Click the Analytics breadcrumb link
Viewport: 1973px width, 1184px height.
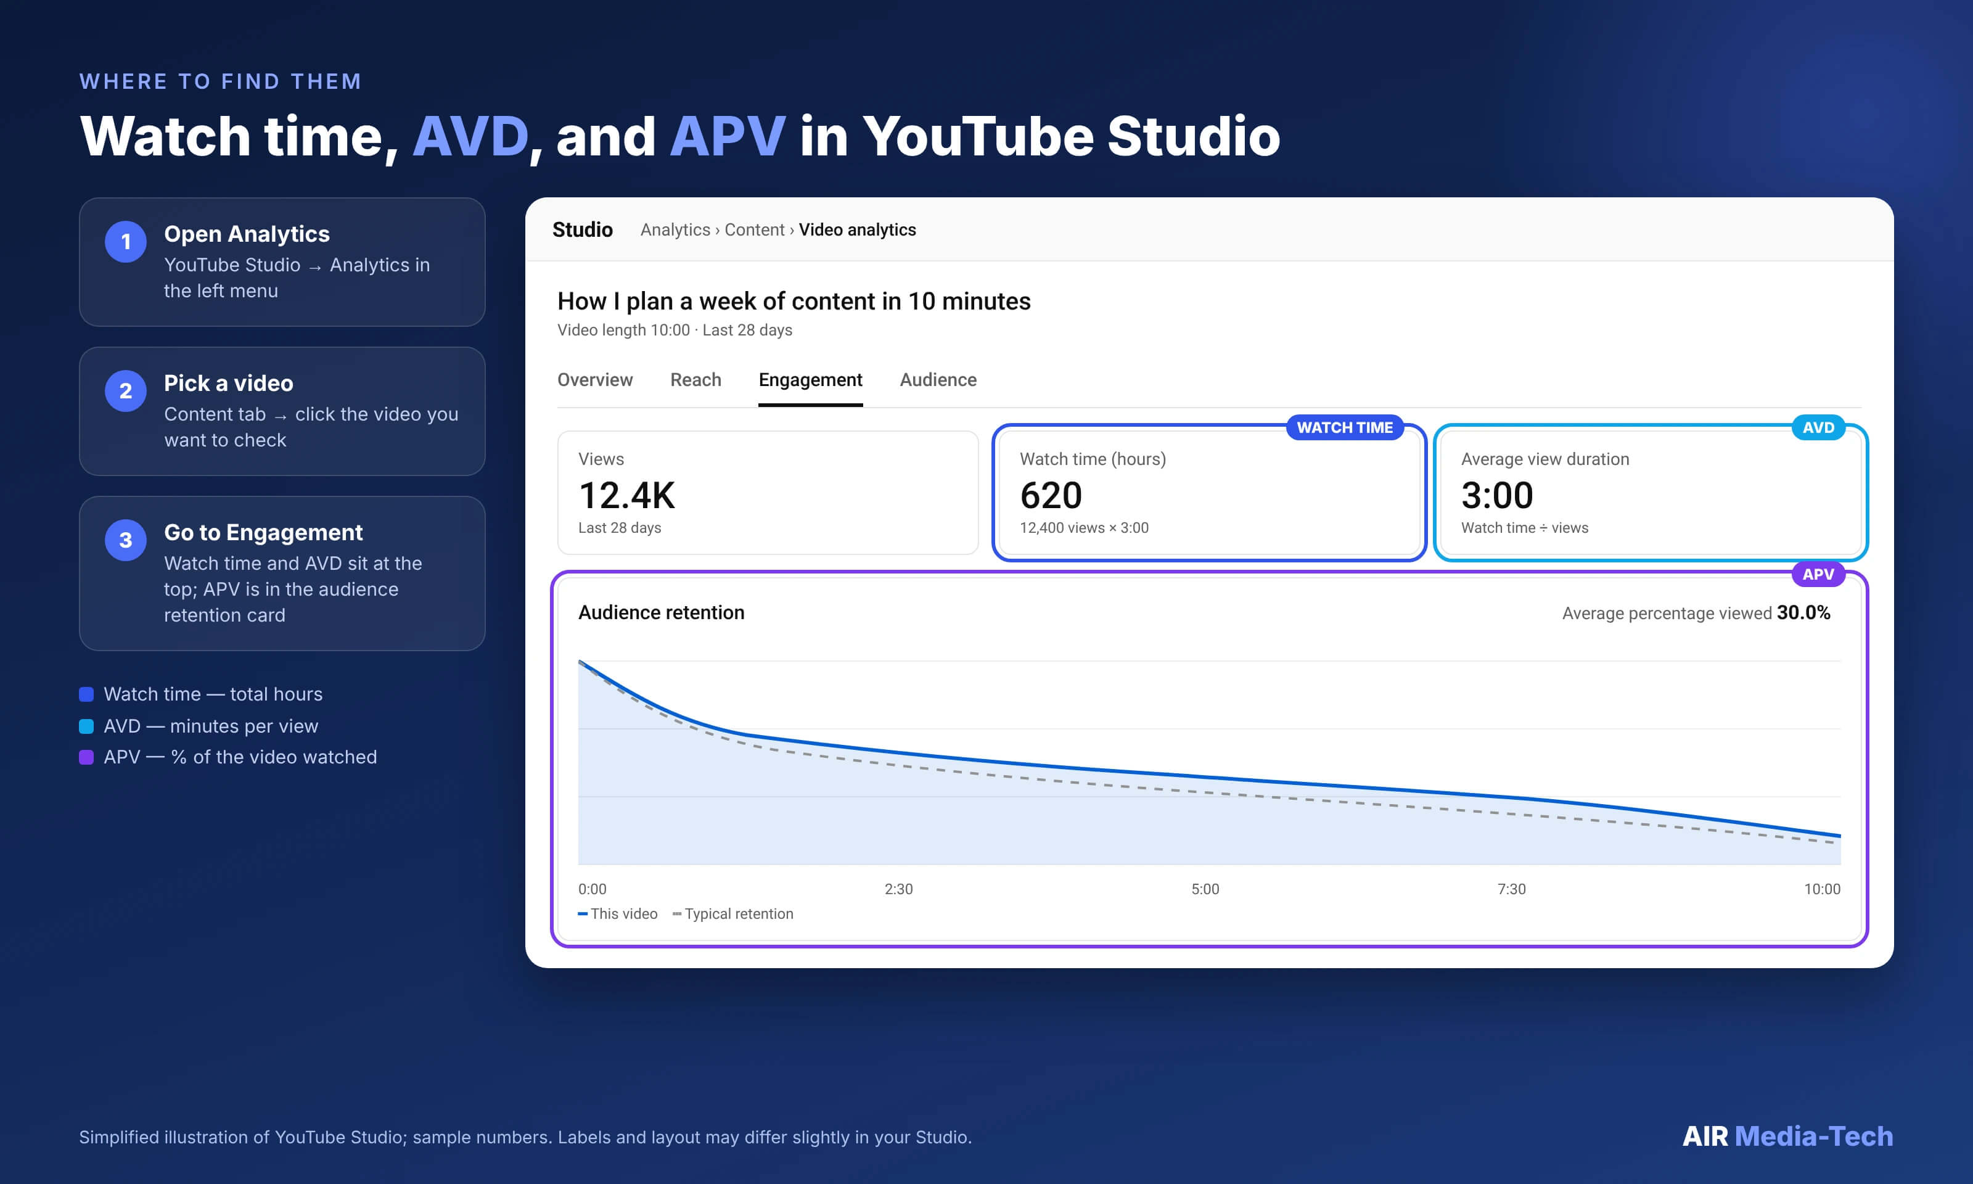click(x=675, y=230)
